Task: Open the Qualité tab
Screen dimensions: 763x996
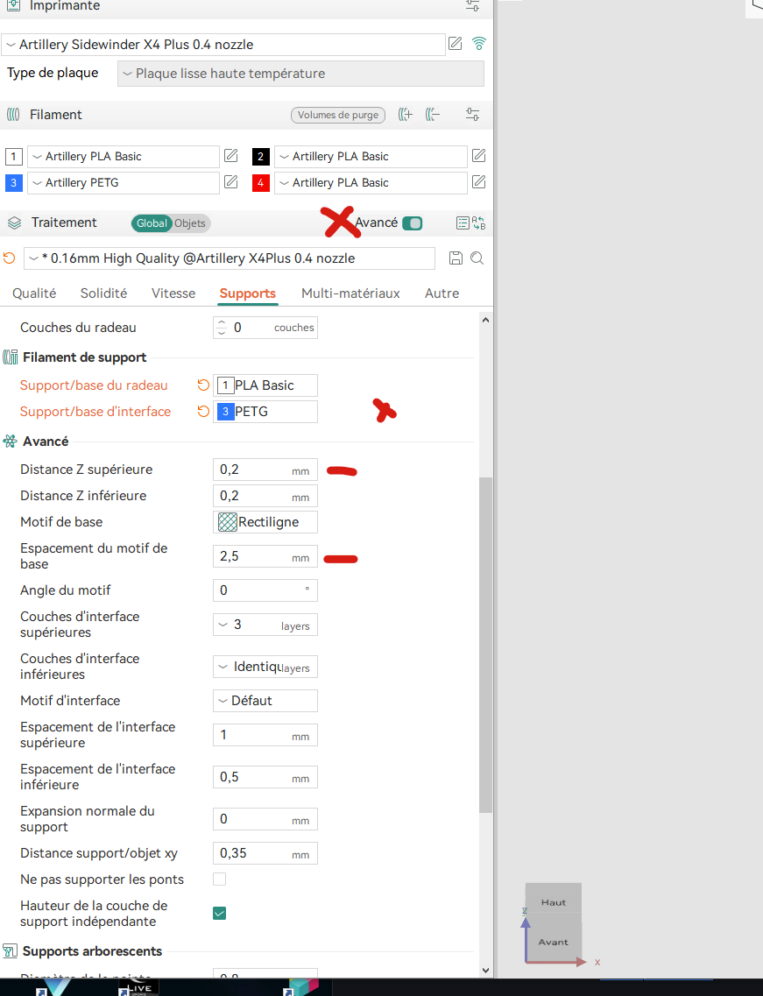Action: coord(34,293)
